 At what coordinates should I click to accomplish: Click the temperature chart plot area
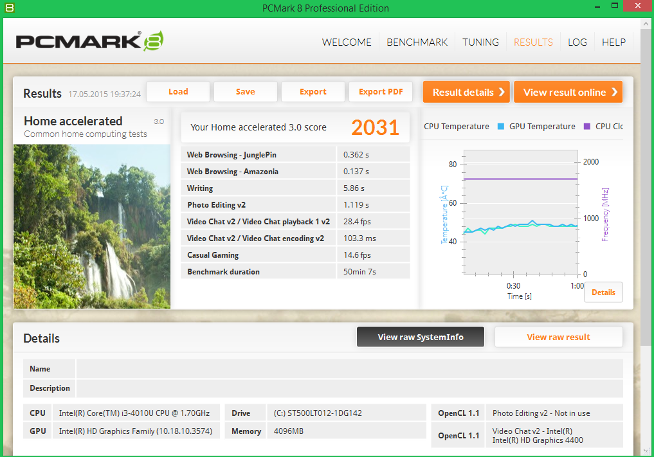(x=520, y=212)
